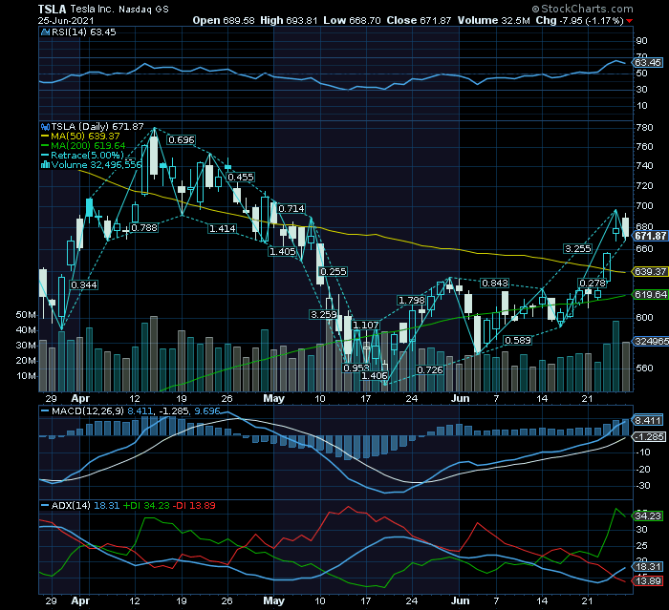Click the yellow MA(50) legend line marker
The height and width of the screenshot is (610, 669).
tap(45, 137)
